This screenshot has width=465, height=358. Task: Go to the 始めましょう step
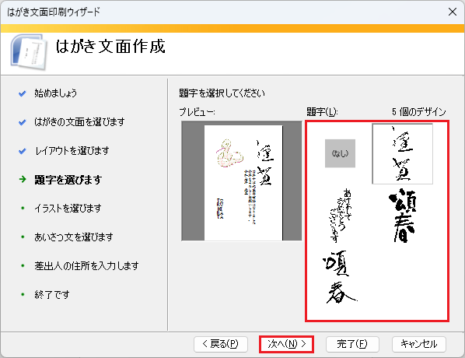(55, 93)
